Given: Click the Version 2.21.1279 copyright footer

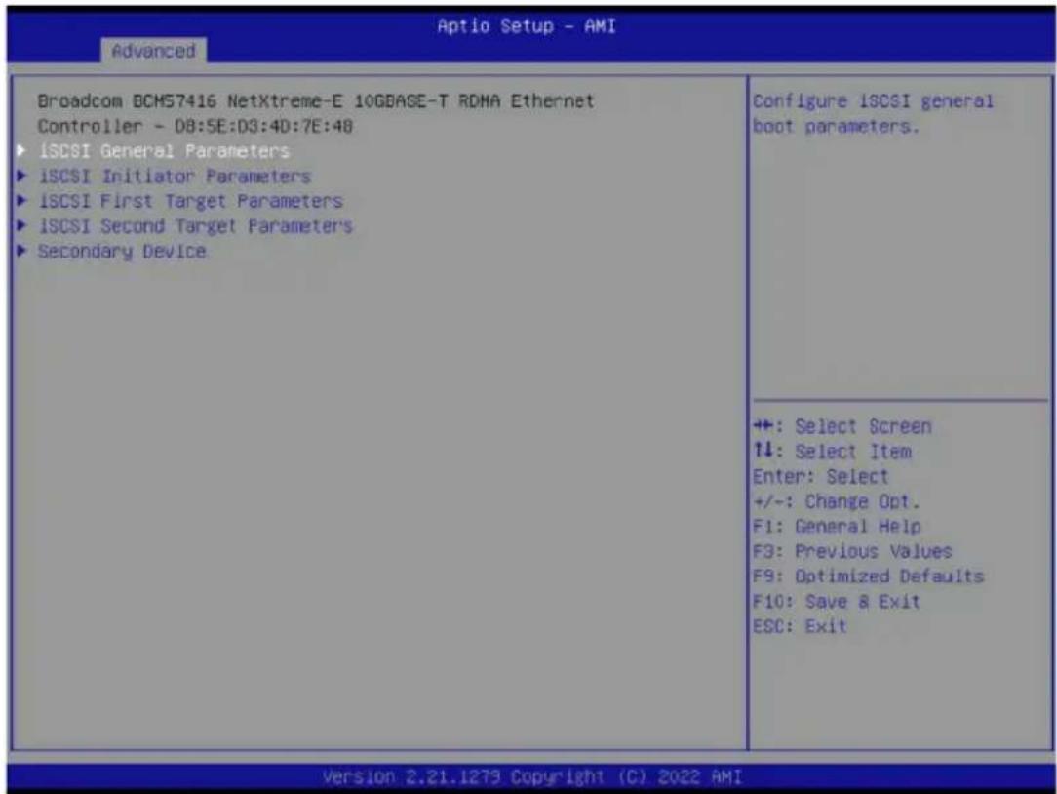Looking at the screenshot, I should (531, 777).
